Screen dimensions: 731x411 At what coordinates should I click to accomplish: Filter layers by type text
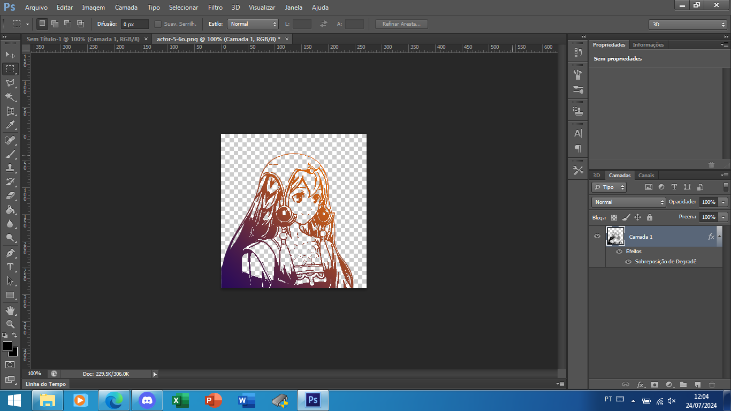(674, 187)
